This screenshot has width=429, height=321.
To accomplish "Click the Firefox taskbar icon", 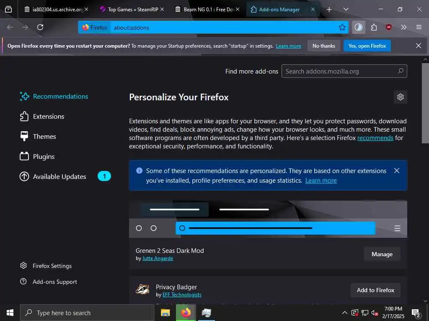I will point(186,313).
